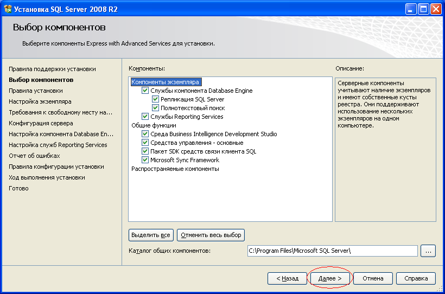Open the folder browse (...) button
Viewport: 445px width, 294px height.
pos(428,251)
